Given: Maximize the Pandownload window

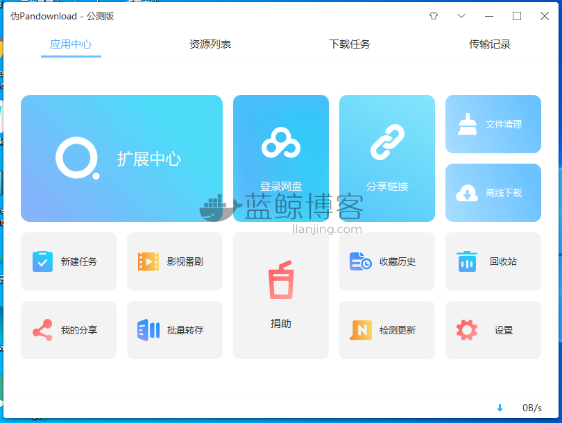Looking at the screenshot, I should tap(517, 16).
